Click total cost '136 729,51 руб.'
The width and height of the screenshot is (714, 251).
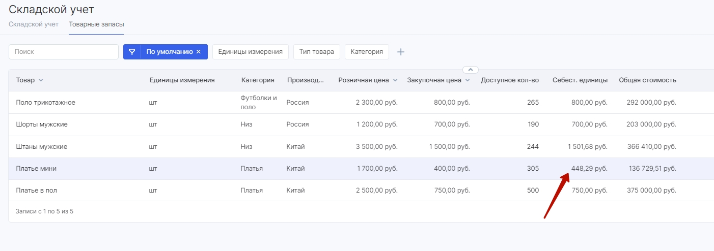pos(652,169)
